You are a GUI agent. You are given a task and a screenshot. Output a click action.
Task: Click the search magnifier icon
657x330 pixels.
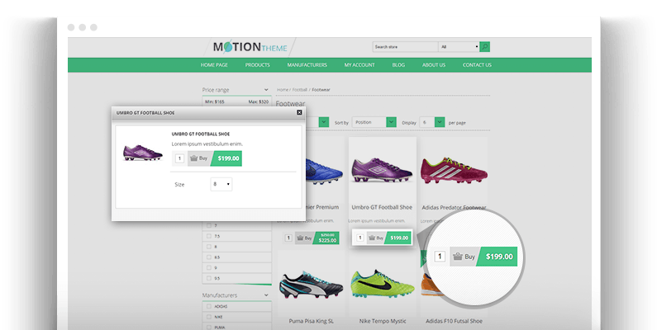(485, 47)
